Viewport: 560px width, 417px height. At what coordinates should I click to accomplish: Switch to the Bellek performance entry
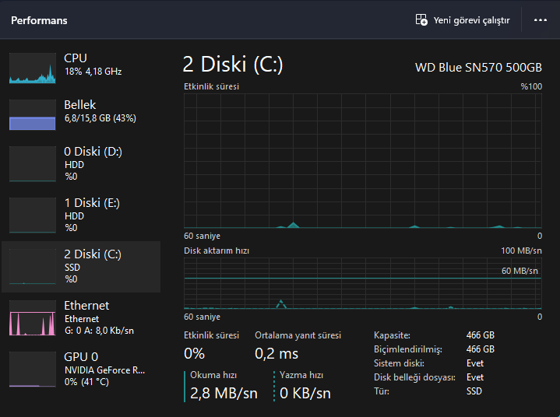(100, 111)
